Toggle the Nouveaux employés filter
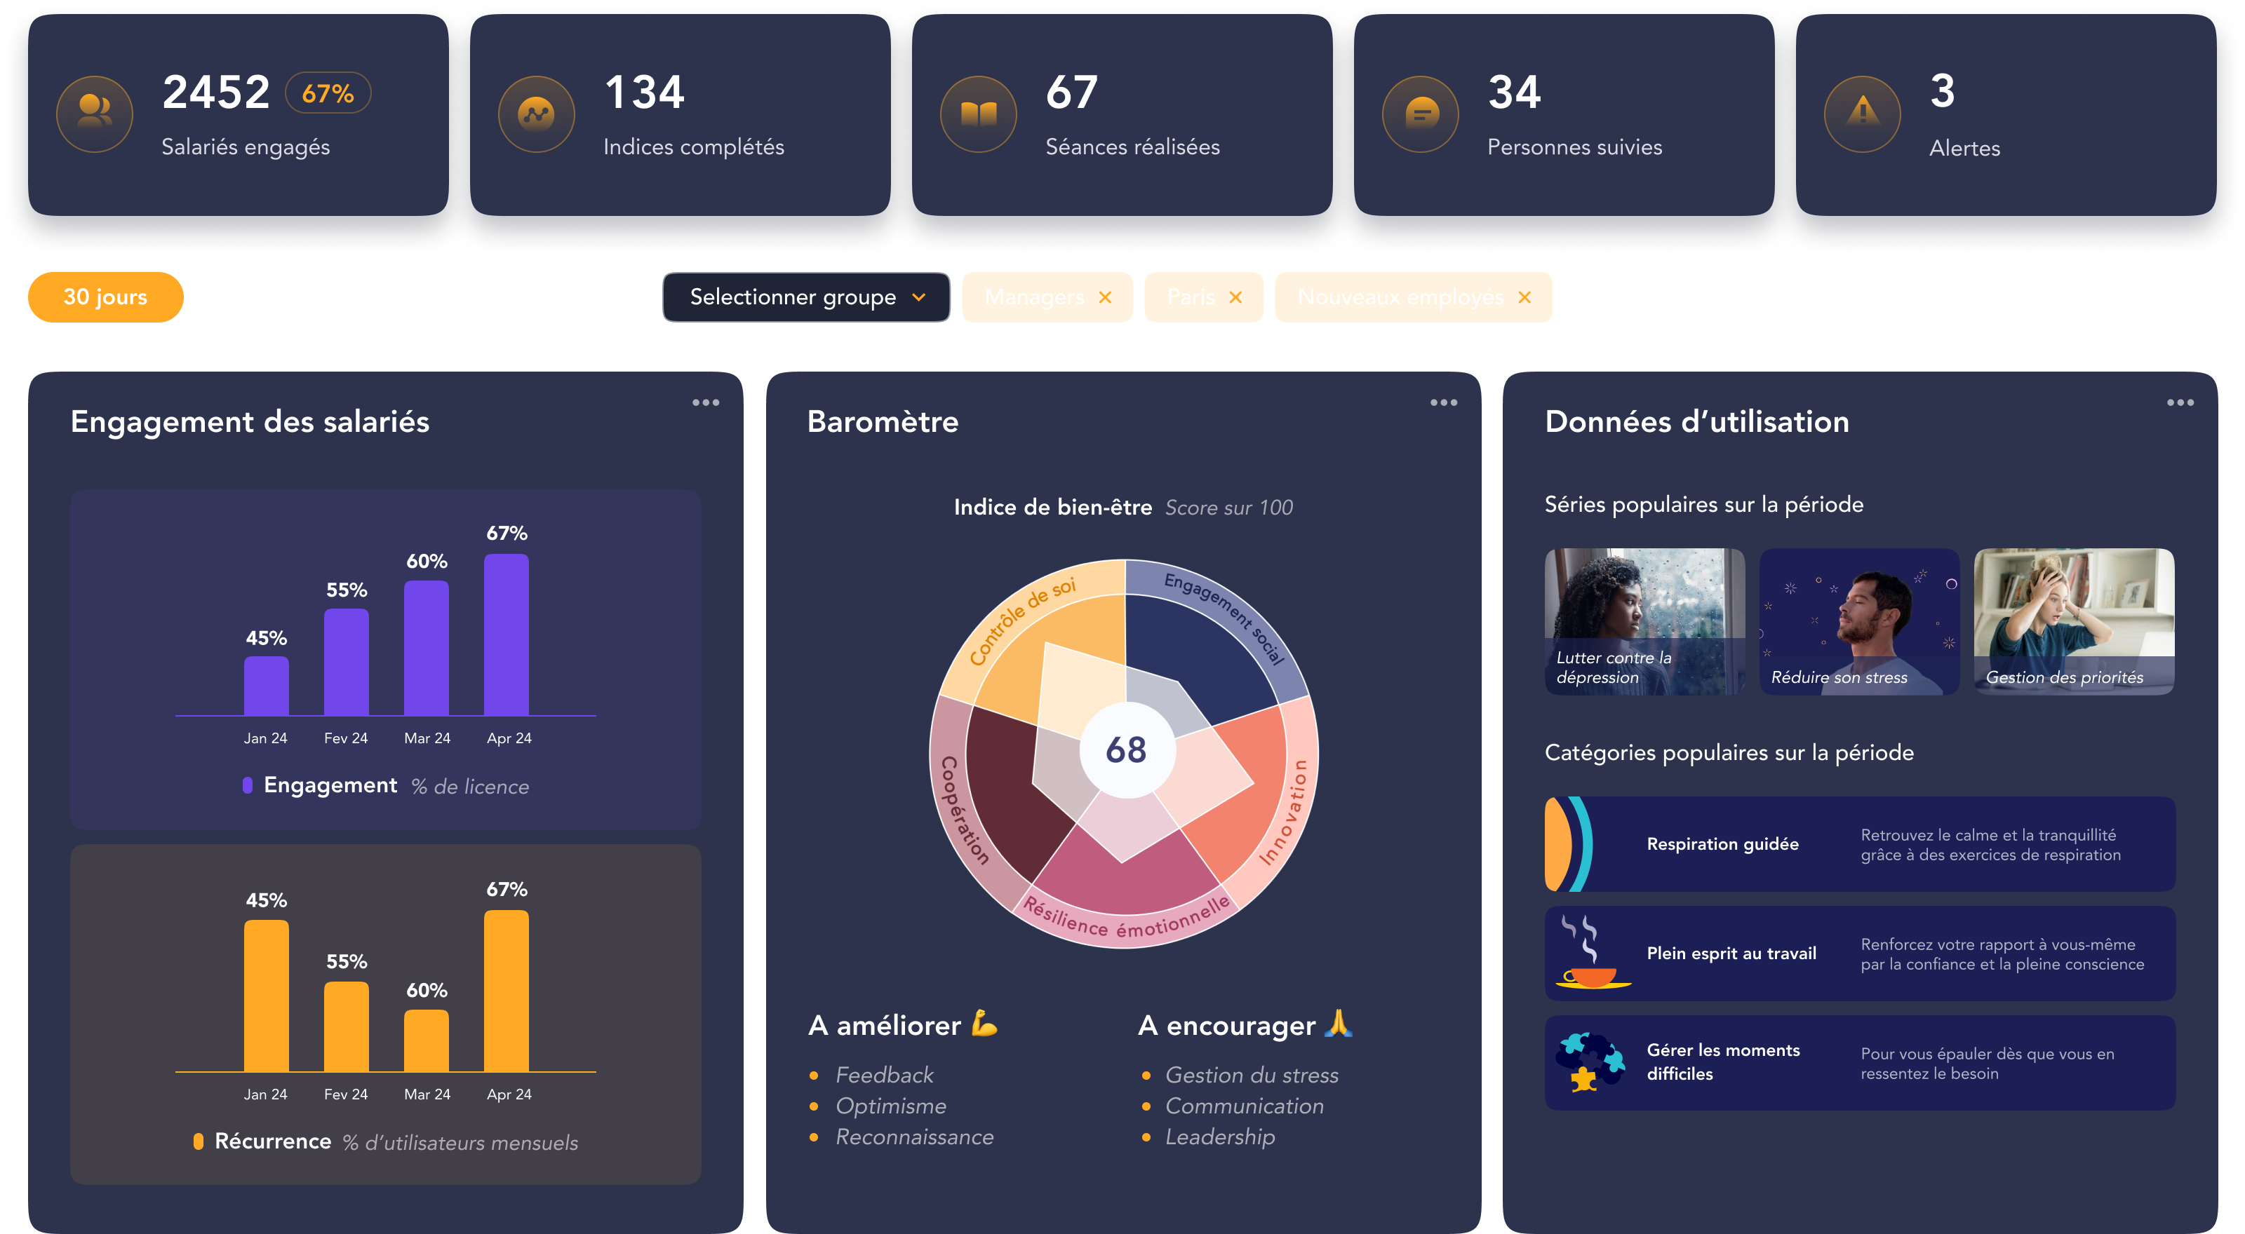2245x1234 pixels. coord(1413,297)
